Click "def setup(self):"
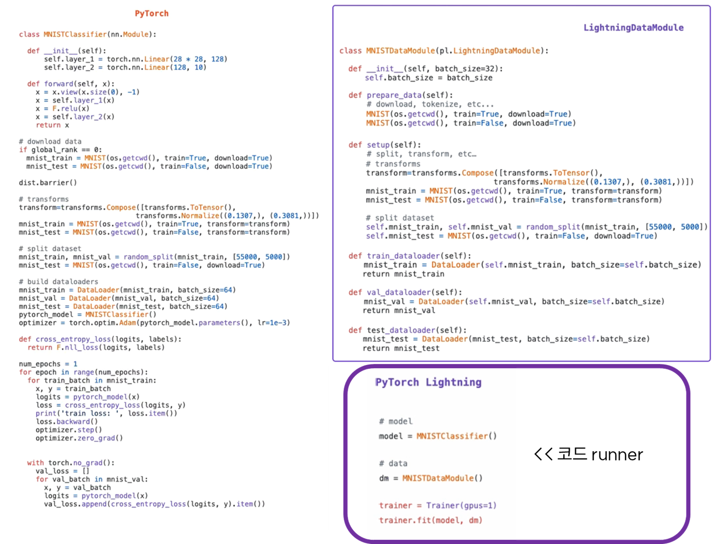Image resolution: width=715 pixels, height=544 pixels. 385,145
